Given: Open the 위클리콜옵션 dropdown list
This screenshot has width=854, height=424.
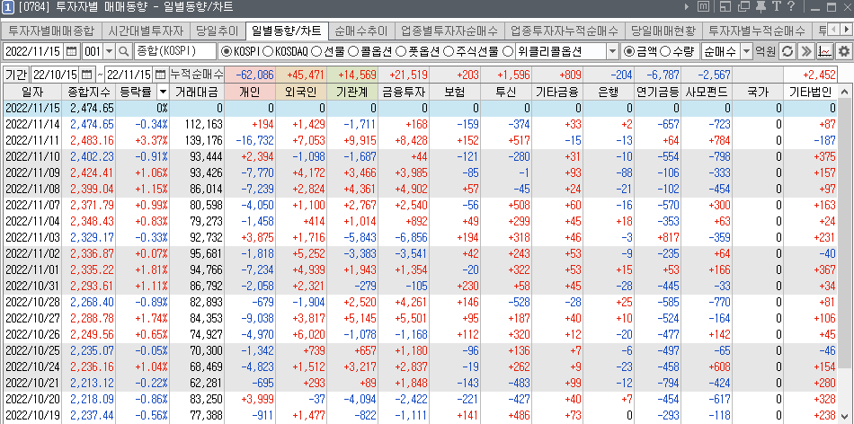Looking at the screenshot, I should point(612,51).
